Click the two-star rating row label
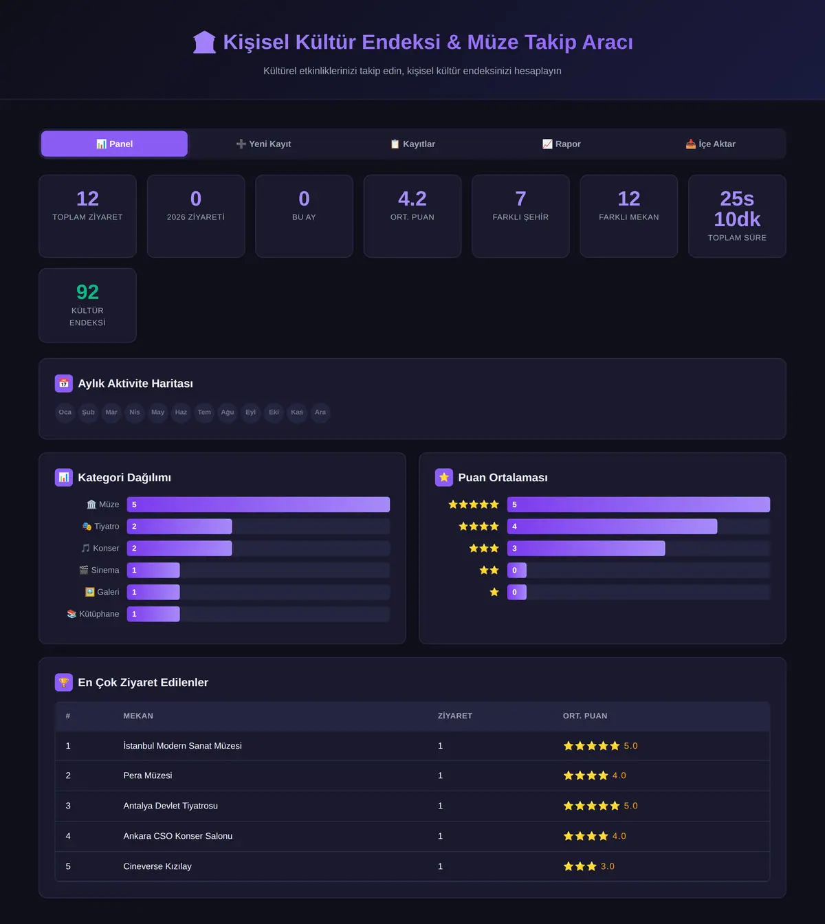The height and width of the screenshot is (924, 825). click(x=489, y=570)
